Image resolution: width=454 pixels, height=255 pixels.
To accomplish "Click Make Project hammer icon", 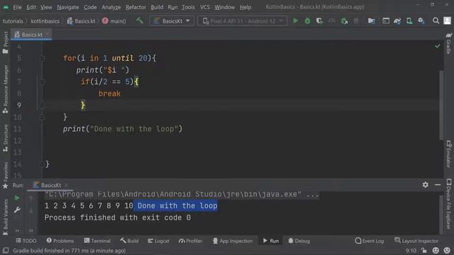I will click(140, 21).
